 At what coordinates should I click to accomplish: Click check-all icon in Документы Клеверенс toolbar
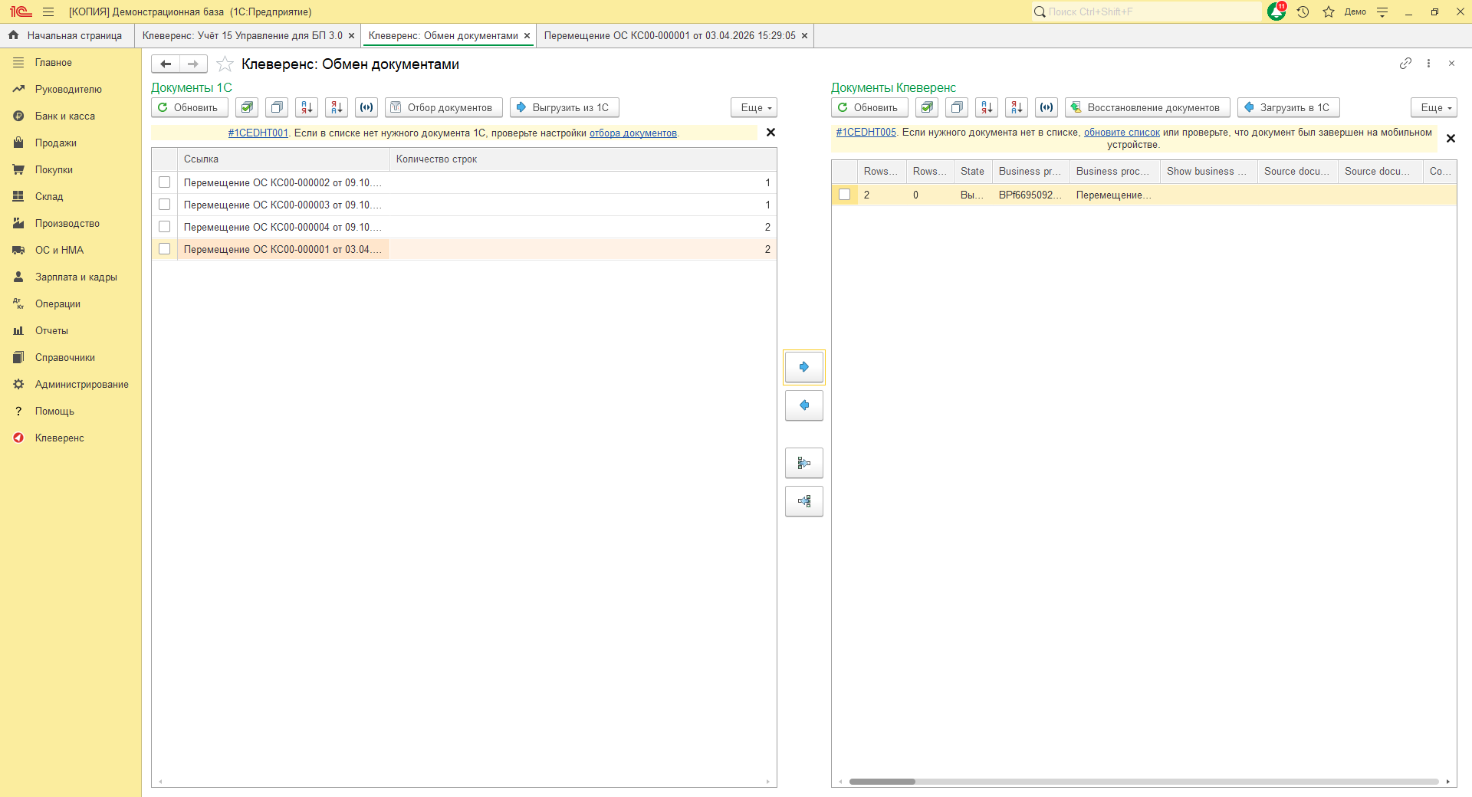tap(927, 108)
